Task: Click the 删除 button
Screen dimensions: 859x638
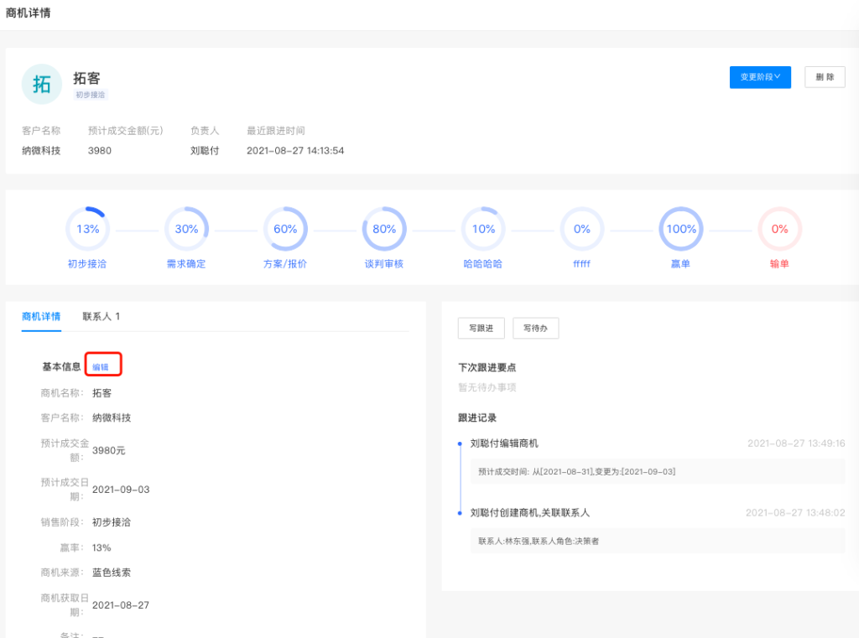Action: coord(824,77)
